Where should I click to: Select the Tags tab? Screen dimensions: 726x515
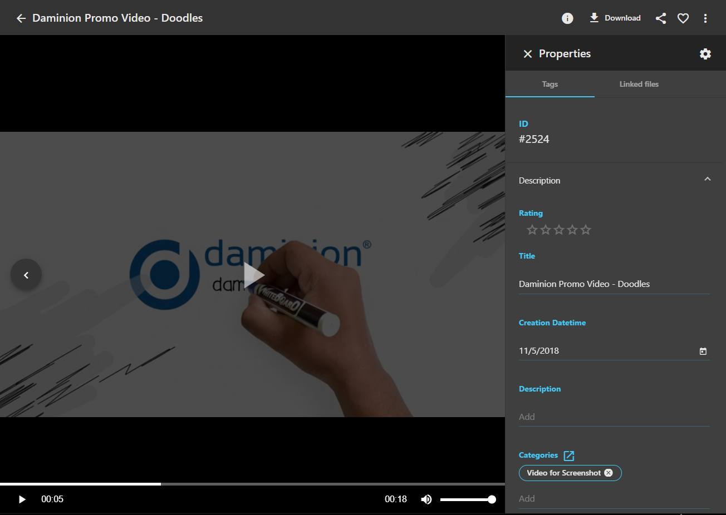[550, 84]
